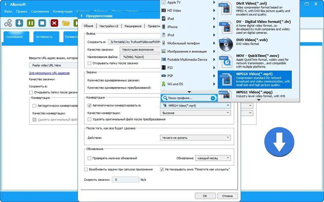Click the red X delete toolbar icon
This screenshot has width=324, height=202.
54,23
